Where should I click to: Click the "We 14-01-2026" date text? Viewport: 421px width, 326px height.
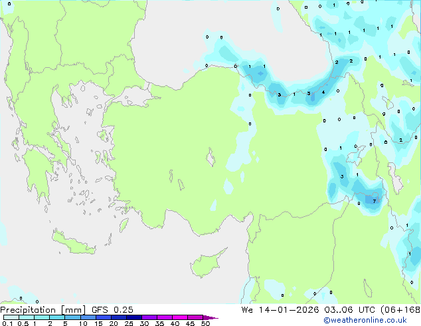280,310
